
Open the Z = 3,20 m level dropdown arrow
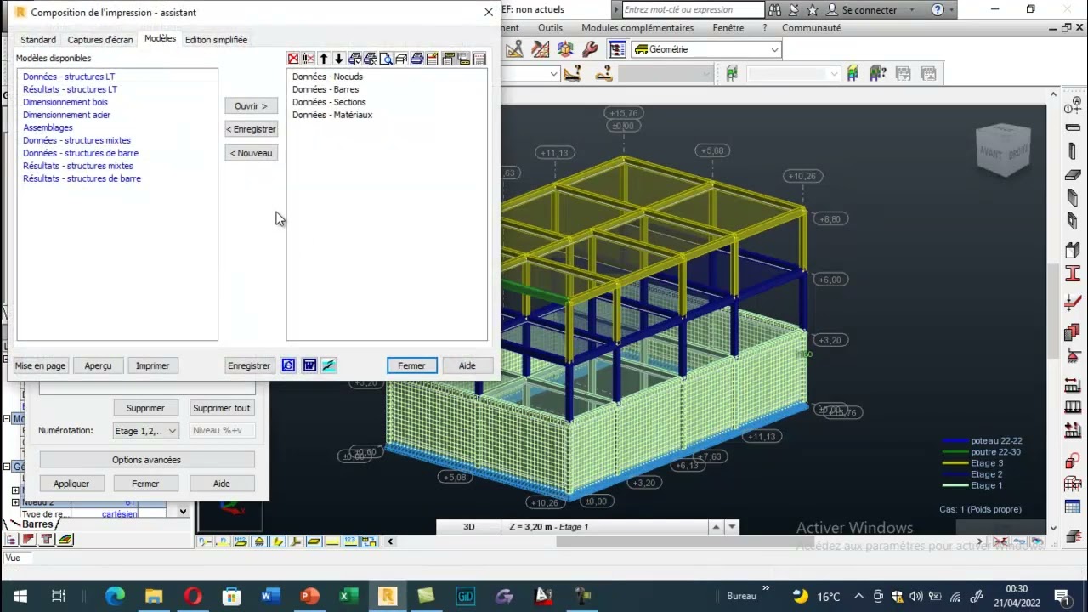(732, 527)
